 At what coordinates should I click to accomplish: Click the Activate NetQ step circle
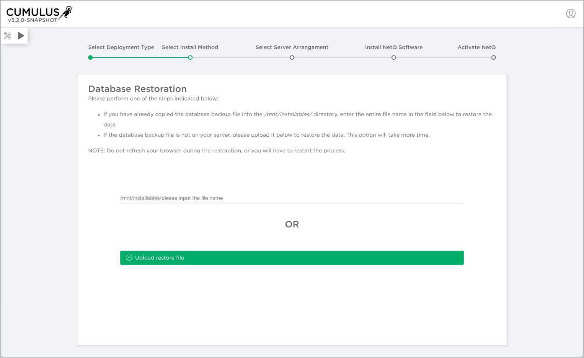494,57
